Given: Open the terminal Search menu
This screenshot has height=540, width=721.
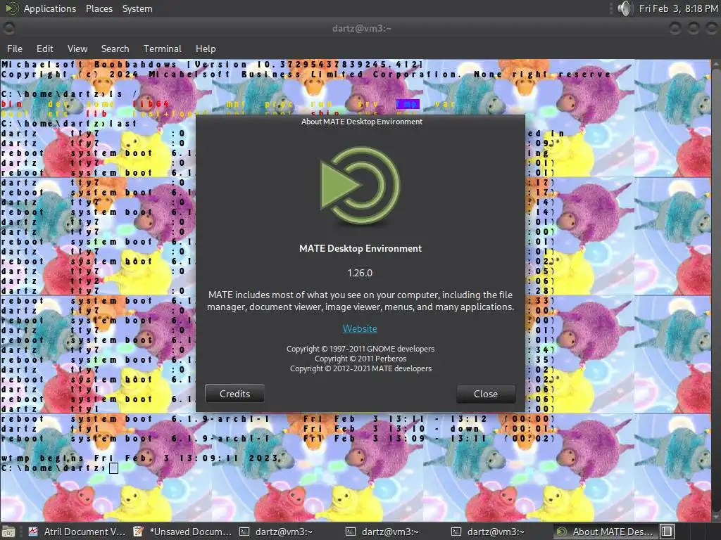Looking at the screenshot, I should pos(115,49).
